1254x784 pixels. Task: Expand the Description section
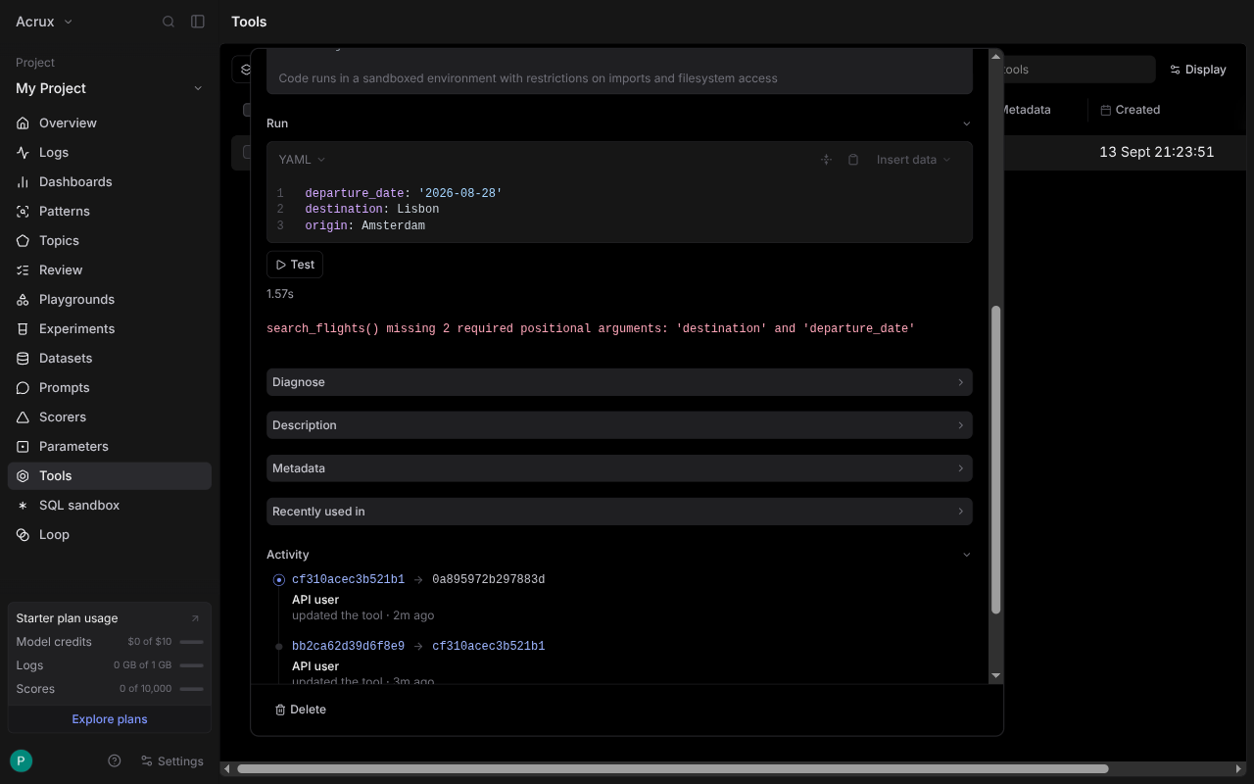619,425
